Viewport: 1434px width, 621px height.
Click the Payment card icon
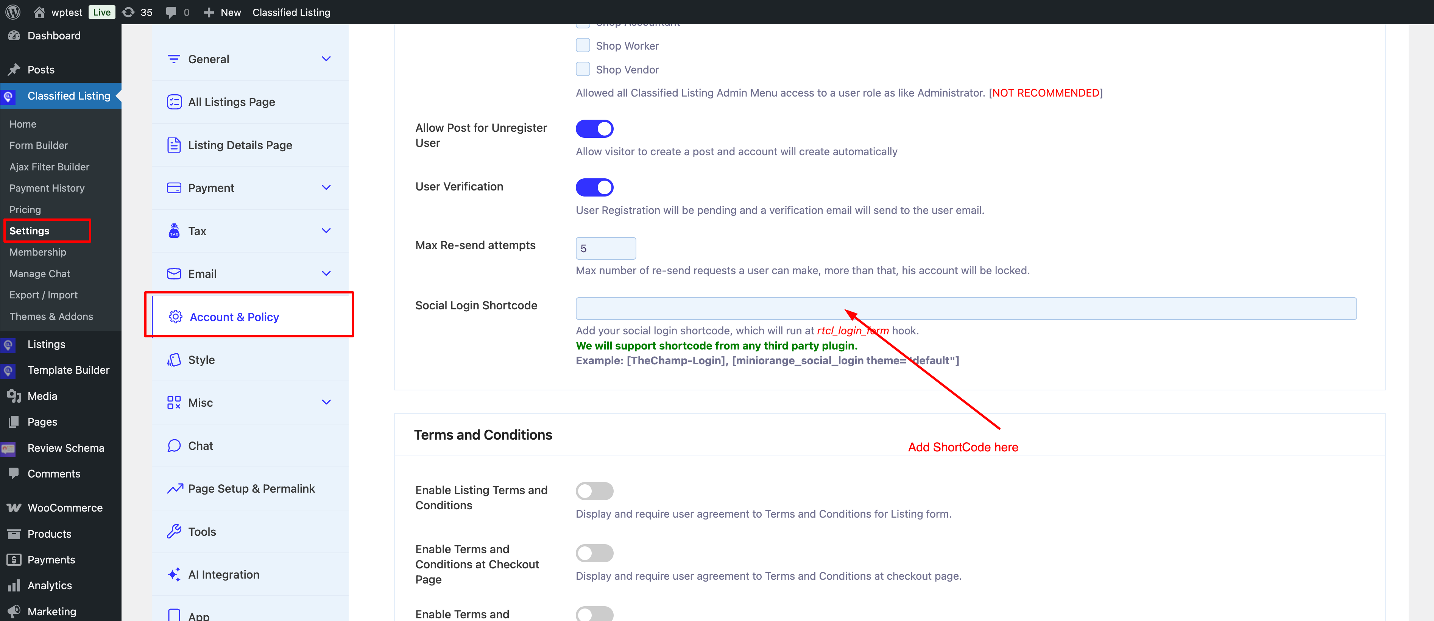click(x=174, y=188)
